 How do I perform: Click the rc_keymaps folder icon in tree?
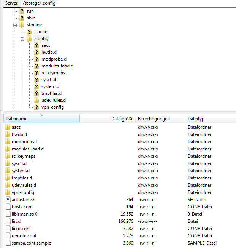coord(36,73)
